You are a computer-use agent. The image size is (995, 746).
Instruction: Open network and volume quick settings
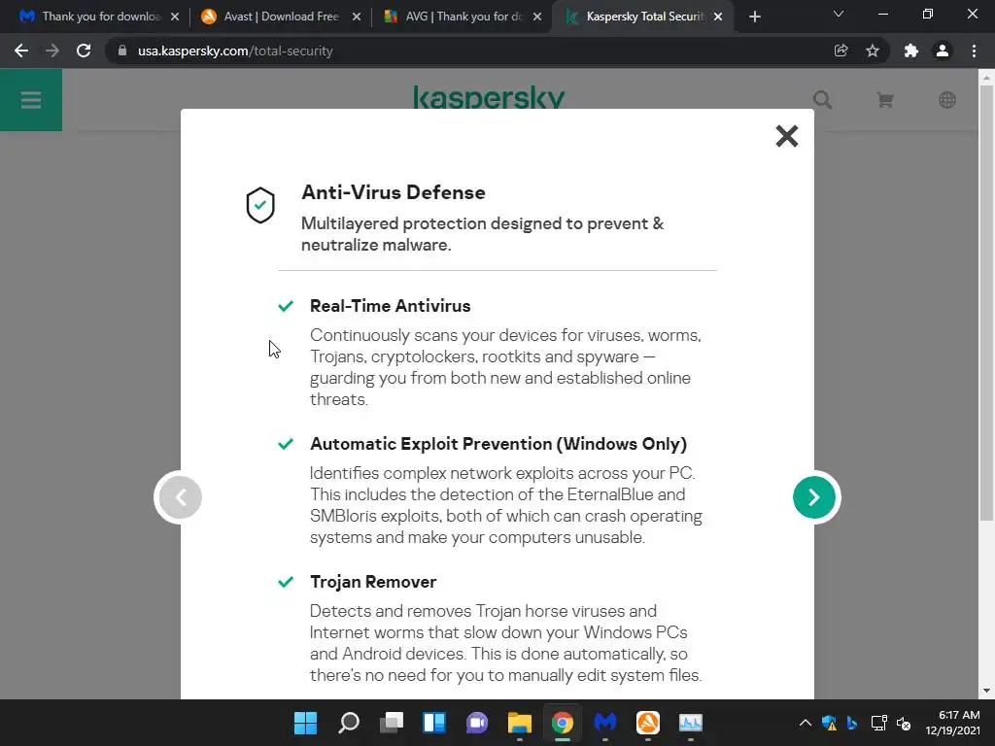click(x=891, y=723)
